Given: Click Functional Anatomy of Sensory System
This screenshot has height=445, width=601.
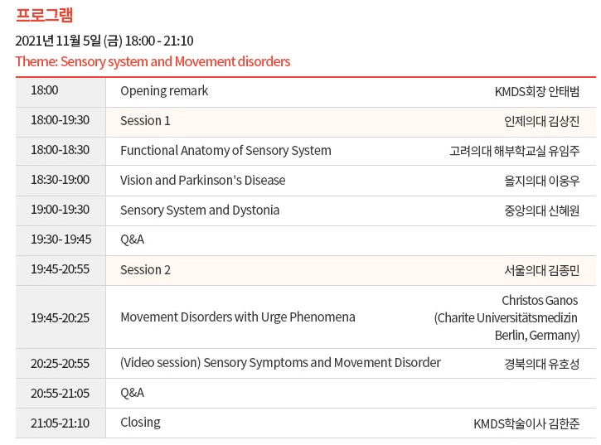Looking at the screenshot, I should [x=225, y=151].
